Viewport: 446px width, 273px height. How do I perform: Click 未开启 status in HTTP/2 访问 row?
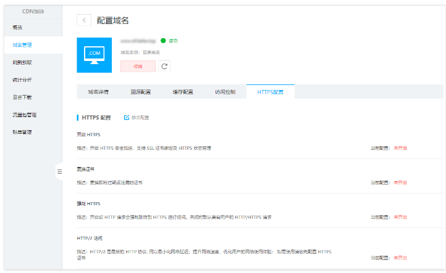tap(400, 258)
